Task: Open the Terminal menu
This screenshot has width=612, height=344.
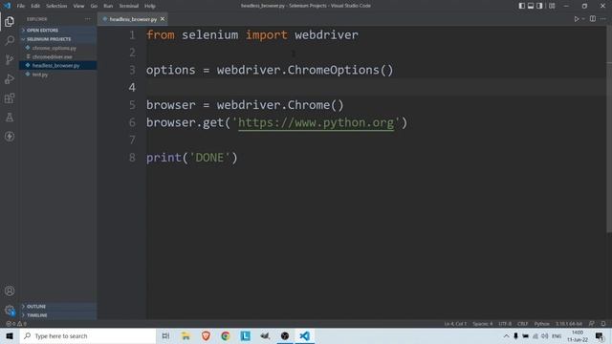Action: point(128,6)
